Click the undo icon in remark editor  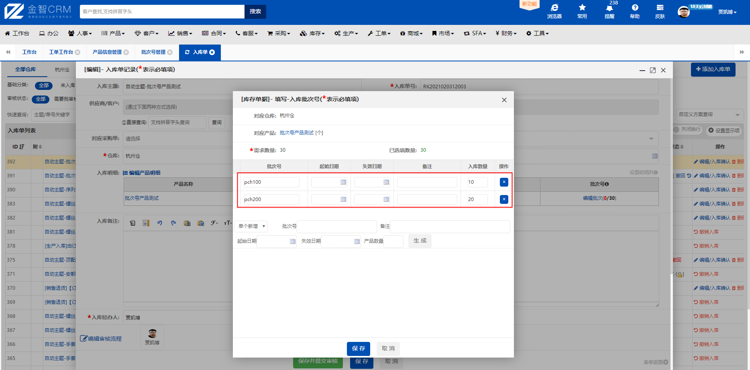pos(160,223)
